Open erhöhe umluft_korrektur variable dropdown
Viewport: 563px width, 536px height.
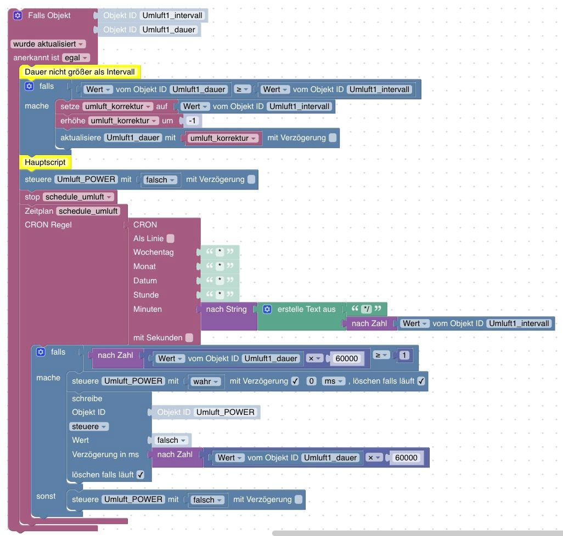(x=123, y=121)
